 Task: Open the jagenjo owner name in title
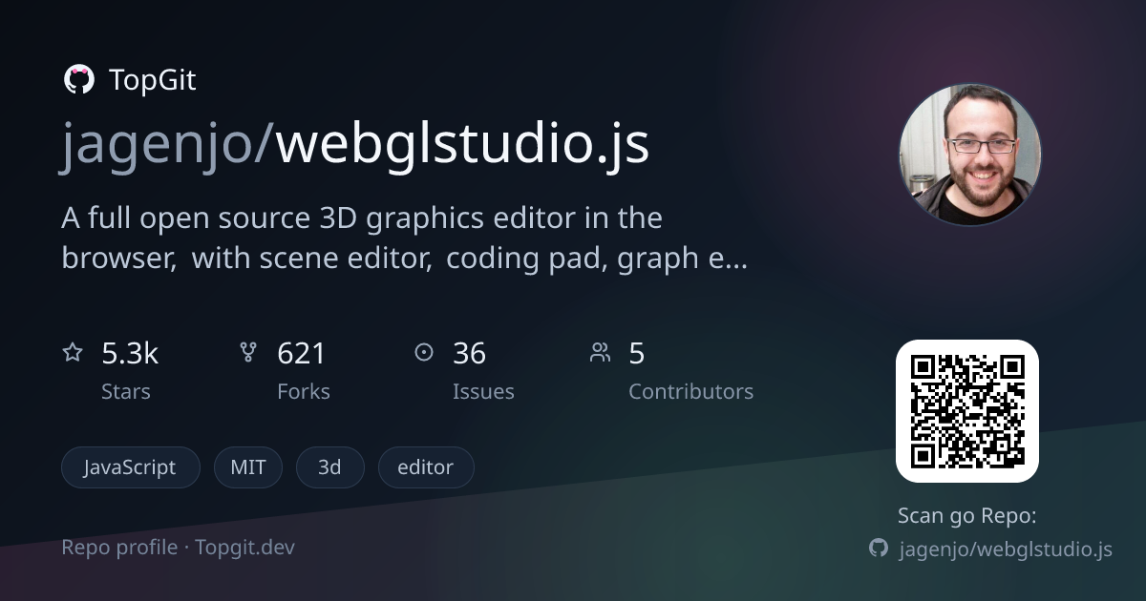tap(159, 145)
